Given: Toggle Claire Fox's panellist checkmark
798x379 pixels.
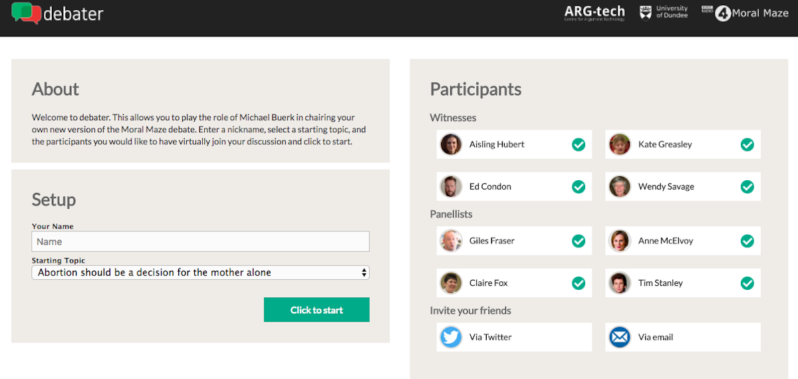Looking at the screenshot, I should pyautogui.click(x=579, y=283).
